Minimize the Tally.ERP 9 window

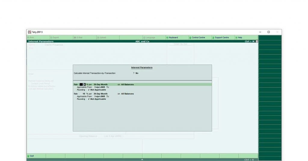pyautogui.click(x=260, y=32)
